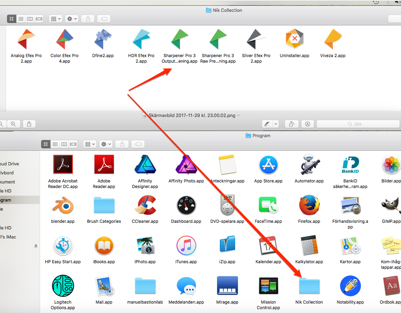
Task: Select the iPhoto.app icon
Action: (145, 245)
